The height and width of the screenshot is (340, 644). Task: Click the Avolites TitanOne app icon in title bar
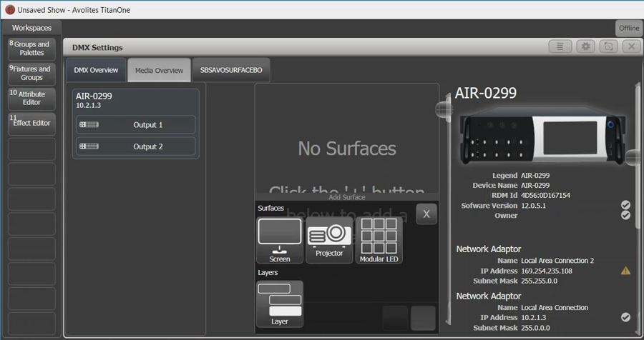tap(10, 9)
